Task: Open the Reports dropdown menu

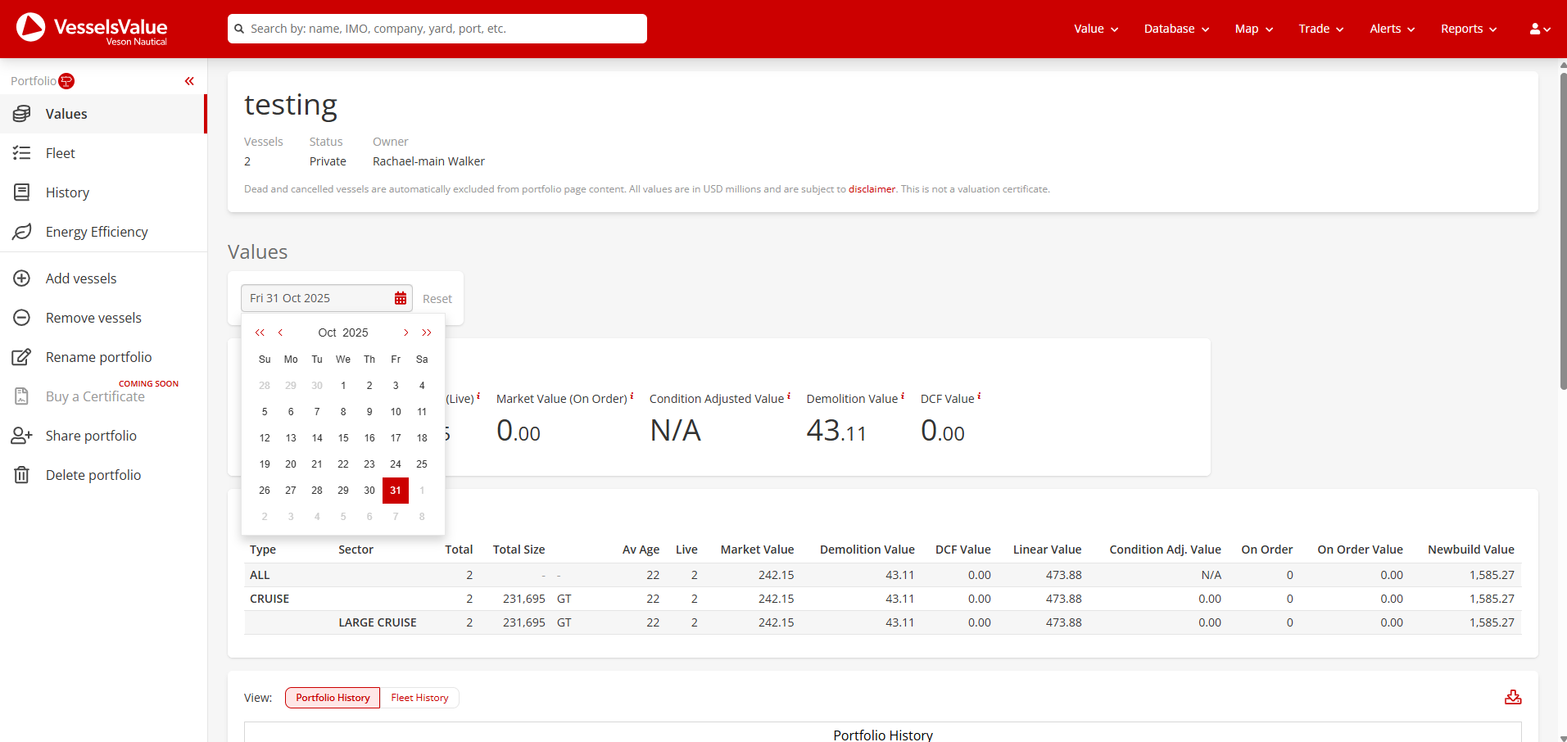Action: 1468,29
